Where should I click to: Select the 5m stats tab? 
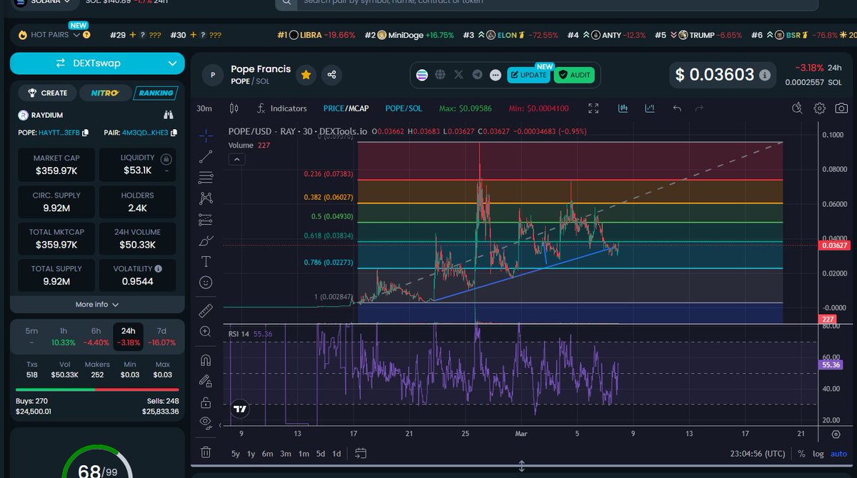(32, 337)
